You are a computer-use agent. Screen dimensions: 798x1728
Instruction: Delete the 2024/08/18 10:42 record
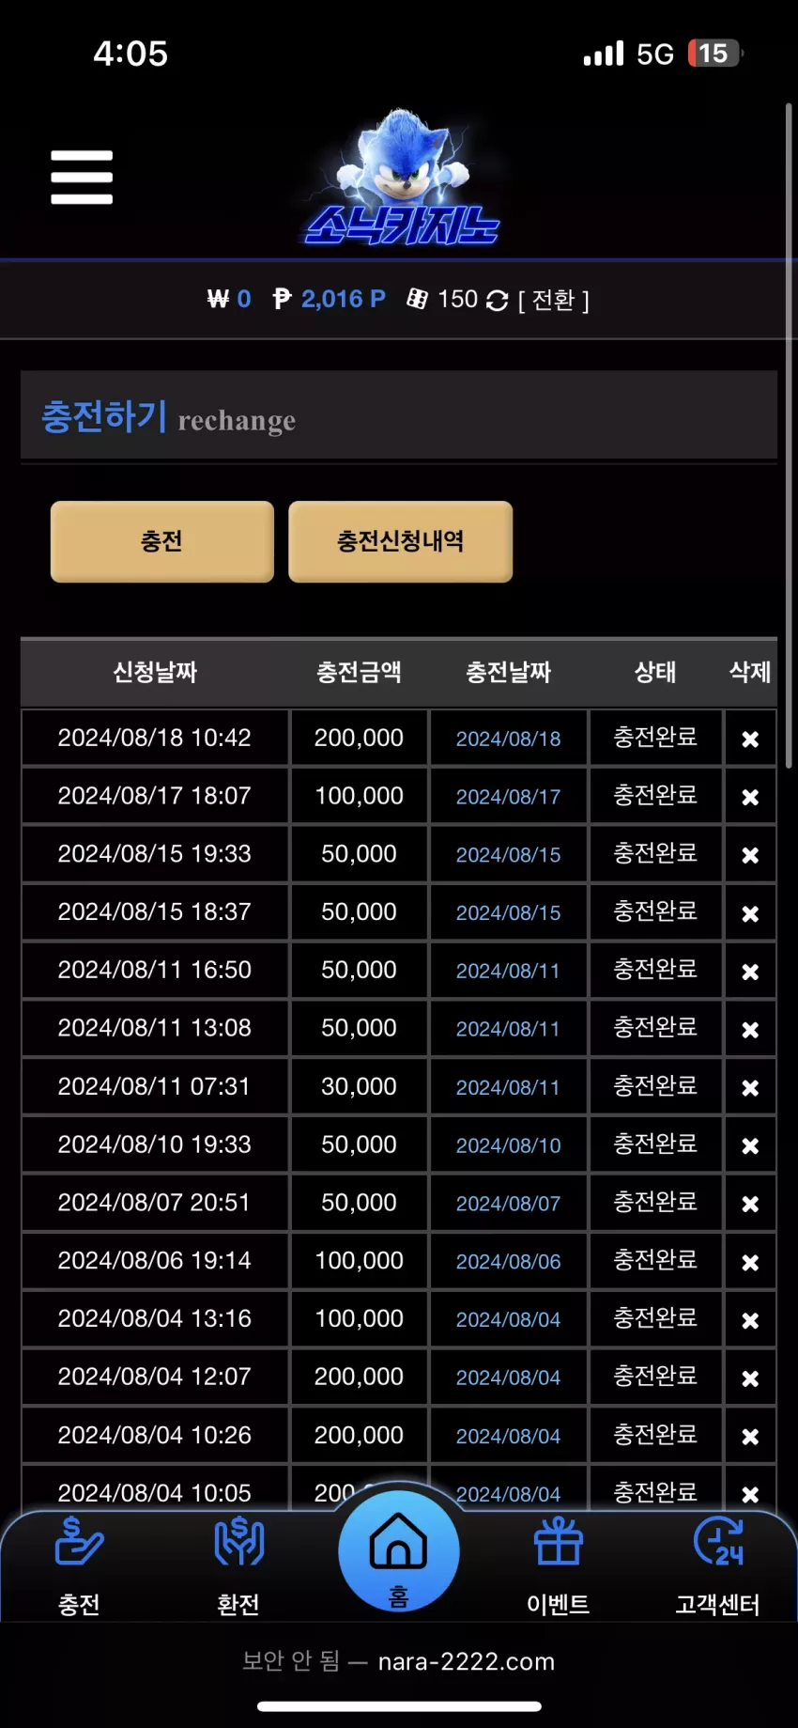750,739
